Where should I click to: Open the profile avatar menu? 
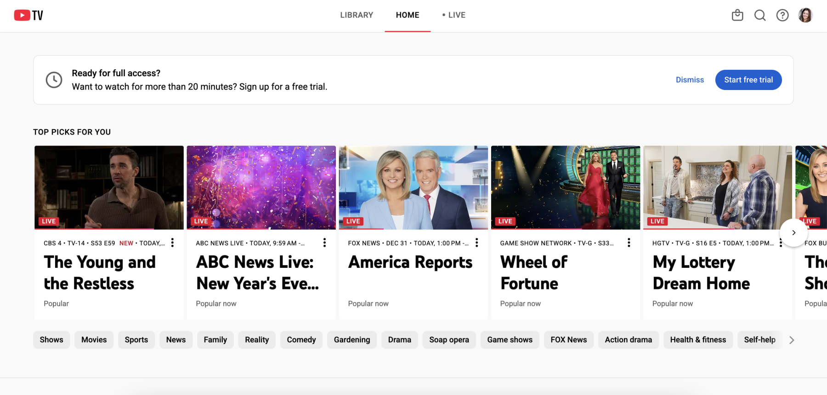[805, 15]
